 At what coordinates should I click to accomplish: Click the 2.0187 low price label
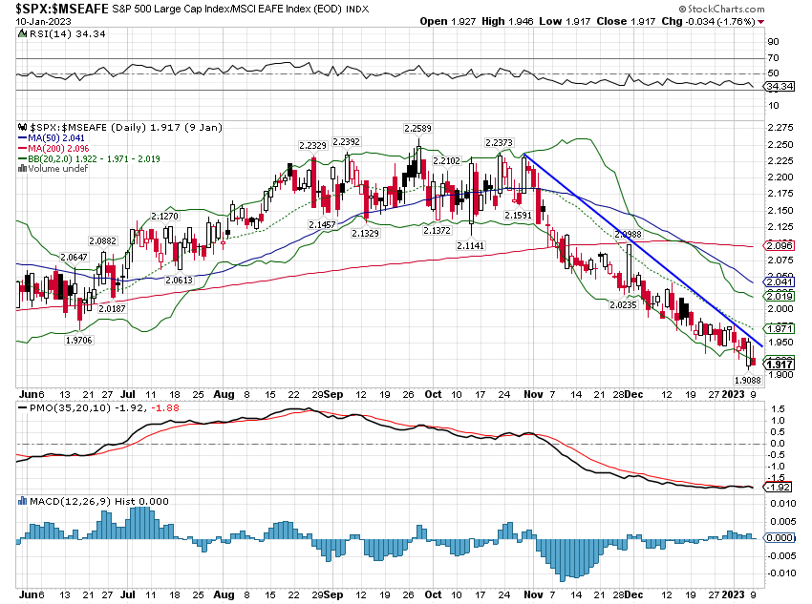[112, 308]
